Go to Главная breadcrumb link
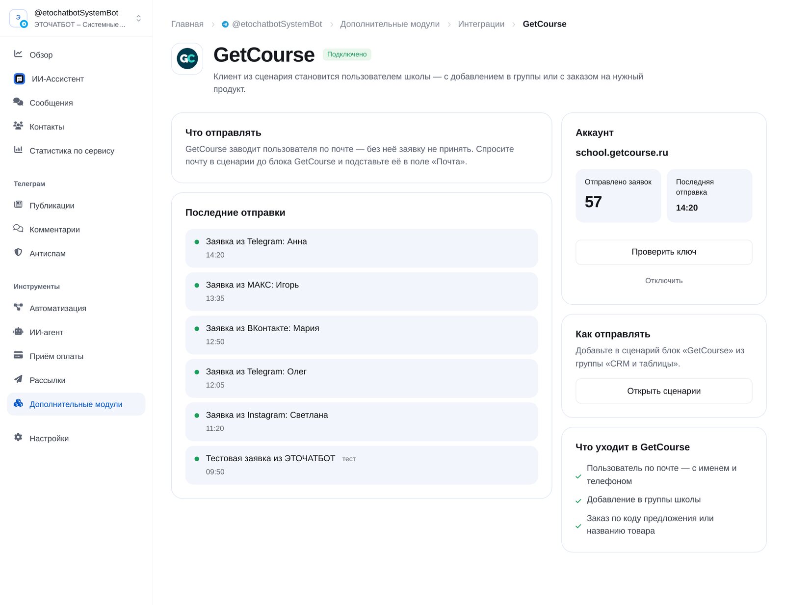This screenshot has width=785, height=605. point(187,24)
